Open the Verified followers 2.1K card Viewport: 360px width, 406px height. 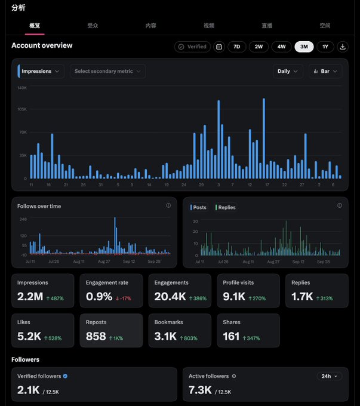pyautogui.click(x=94, y=385)
